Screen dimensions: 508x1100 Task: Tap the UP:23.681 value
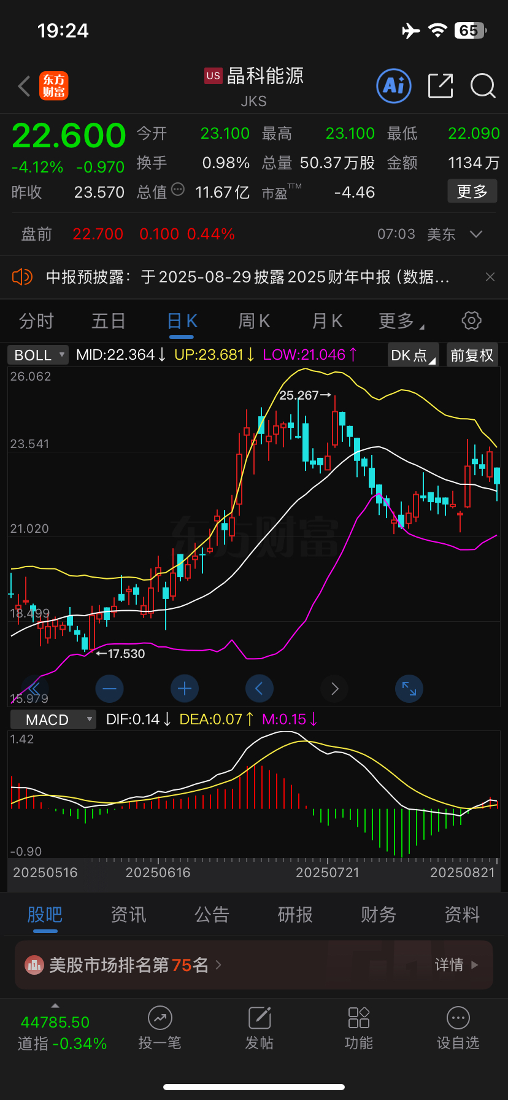[214, 355]
